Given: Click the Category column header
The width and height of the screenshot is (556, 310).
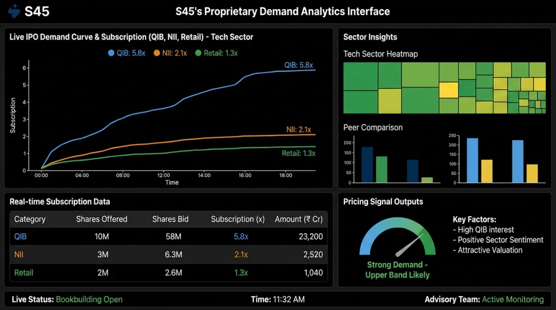Looking at the screenshot, I should pyautogui.click(x=30, y=220).
